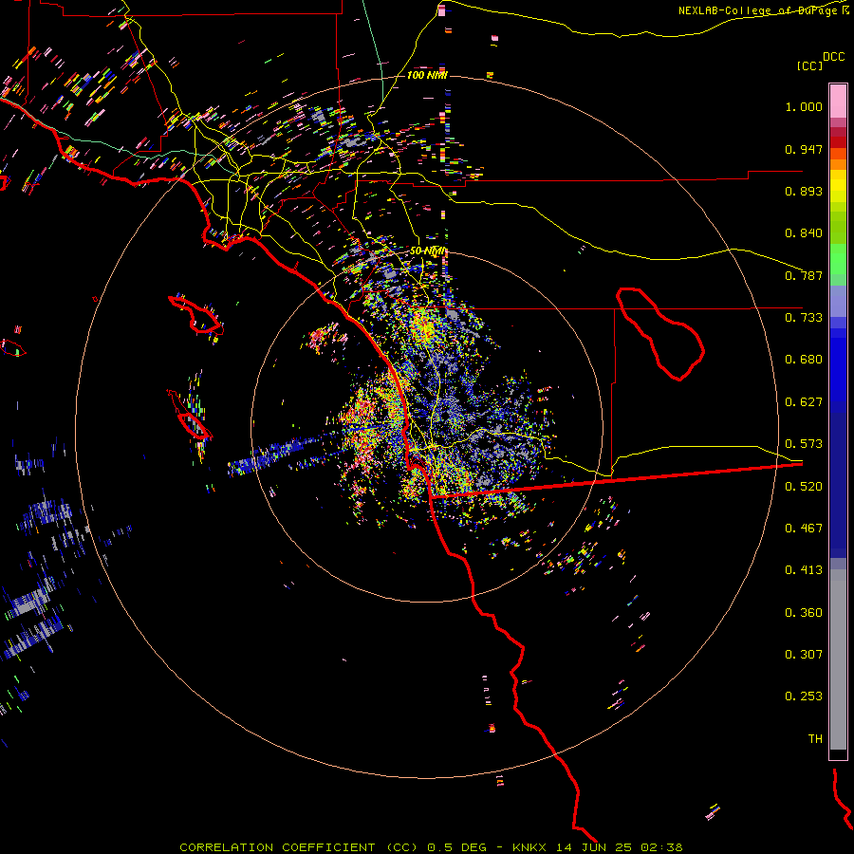The height and width of the screenshot is (854, 854).
Task: Select the 0.627 scale value
Action: [x=804, y=402]
